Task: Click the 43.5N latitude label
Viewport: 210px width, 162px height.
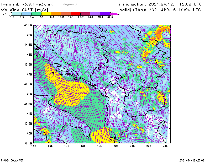Action: click(28, 64)
